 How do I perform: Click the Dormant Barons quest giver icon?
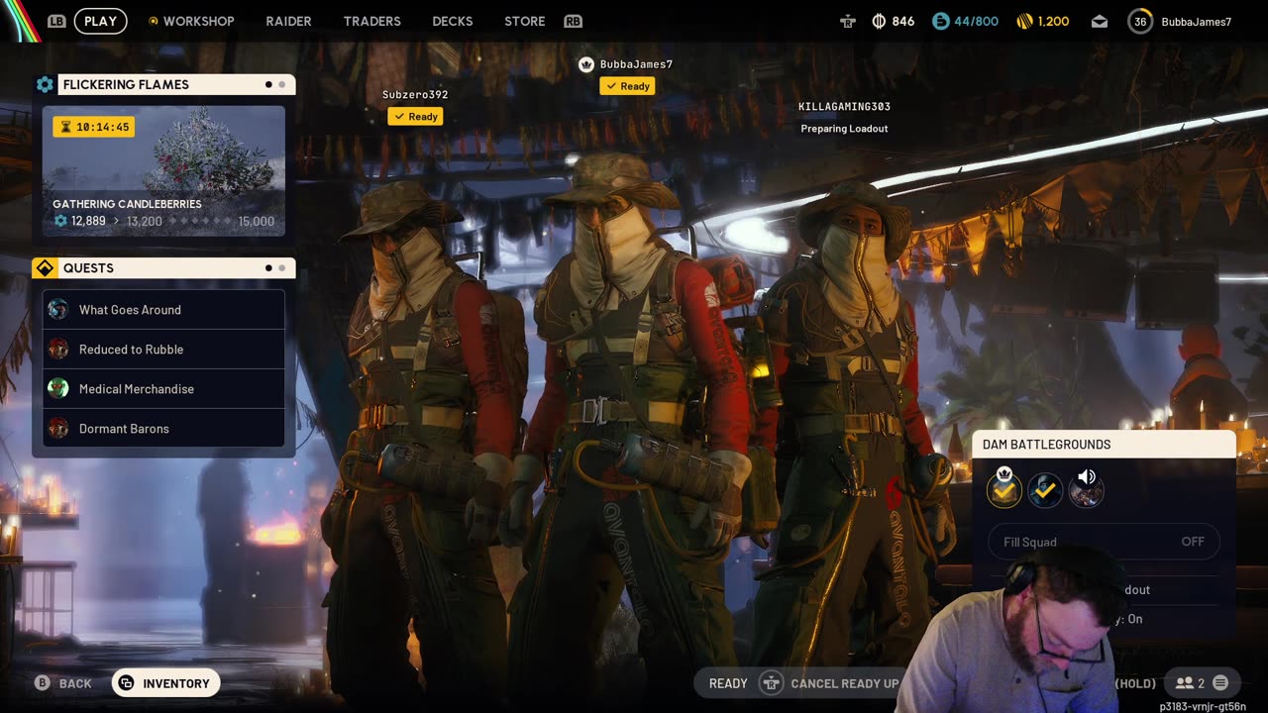tap(58, 429)
